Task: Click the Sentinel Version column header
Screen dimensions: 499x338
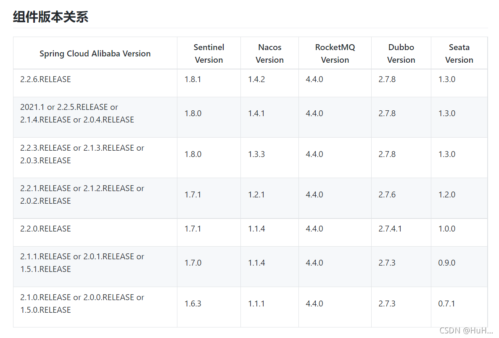Action: click(209, 53)
